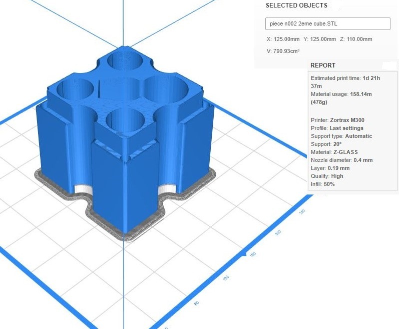Screen dimensions: 399x329
Task: Click the 'REPORT' heading
Action: coord(323,65)
